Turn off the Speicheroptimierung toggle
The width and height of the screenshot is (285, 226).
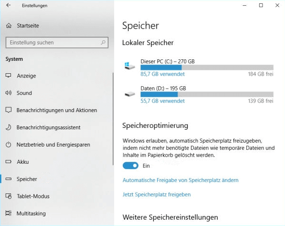pyautogui.click(x=130, y=166)
